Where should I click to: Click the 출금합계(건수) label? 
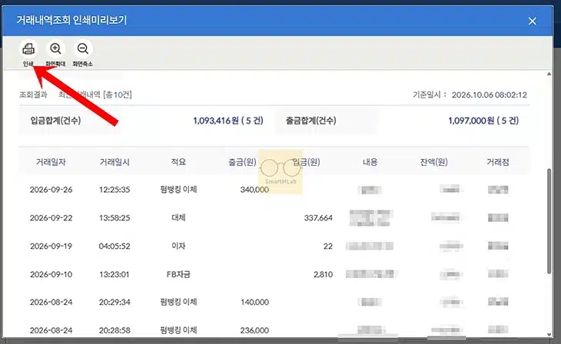[311, 121]
